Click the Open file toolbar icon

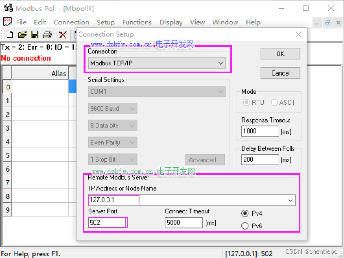pos(22,34)
